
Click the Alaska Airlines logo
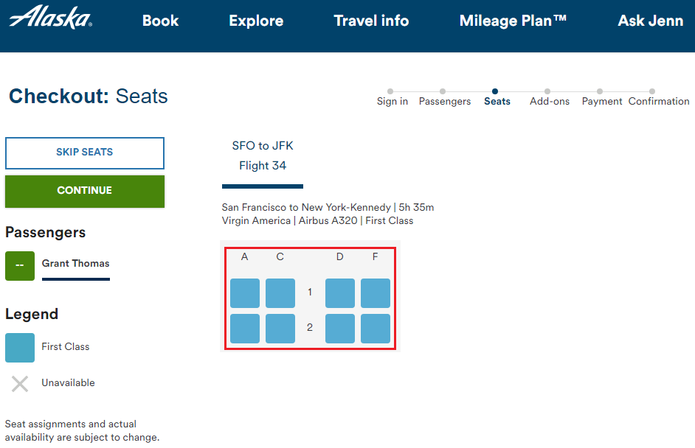tap(50, 18)
